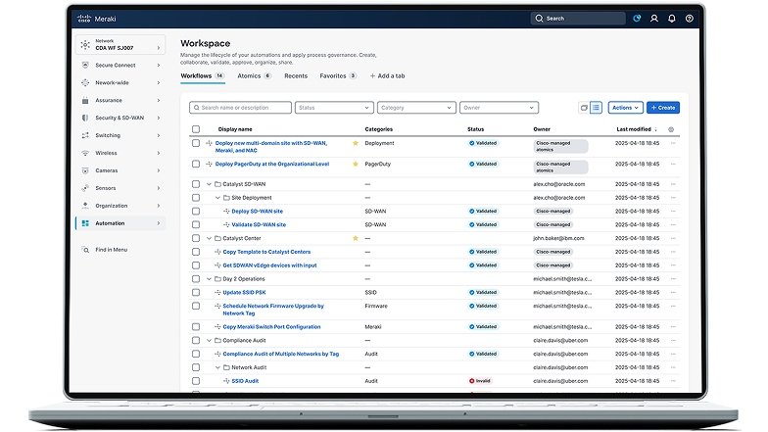Unfavorite the Deploy PagerDuty workflow star
Viewport: 768px width, 432px height.
(x=356, y=165)
